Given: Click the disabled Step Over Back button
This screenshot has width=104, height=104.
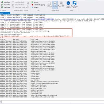Looking at the screenshot, I should pos(19,7).
